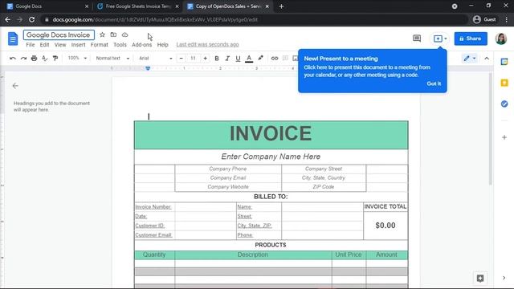
Task: Click the Customer Email label
Action: coord(153,235)
